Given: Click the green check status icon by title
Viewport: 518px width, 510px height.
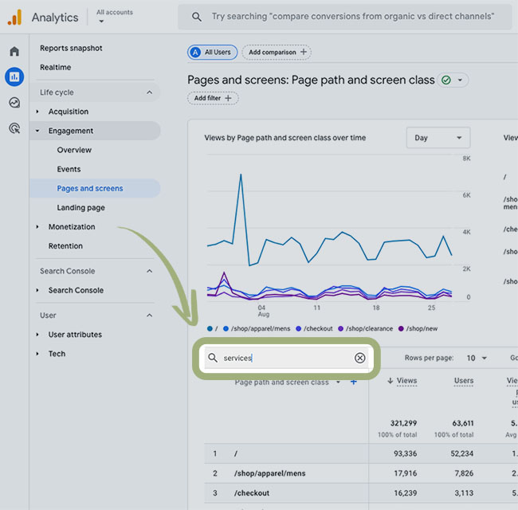Looking at the screenshot, I should coord(446,80).
